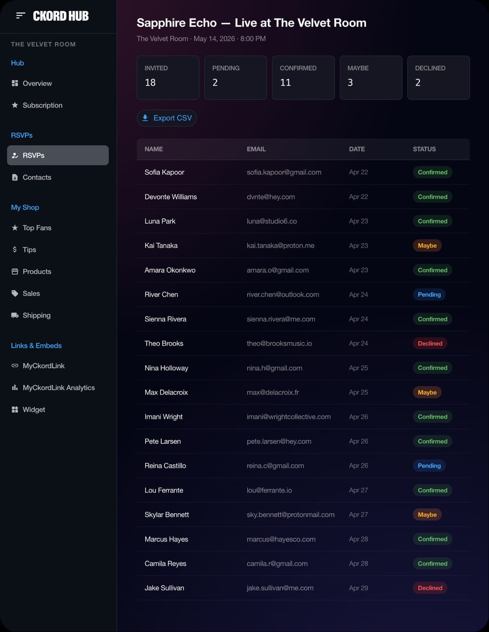The image size is (489, 632).
Task: Open the Overview menu item
Action: [x=58, y=83]
